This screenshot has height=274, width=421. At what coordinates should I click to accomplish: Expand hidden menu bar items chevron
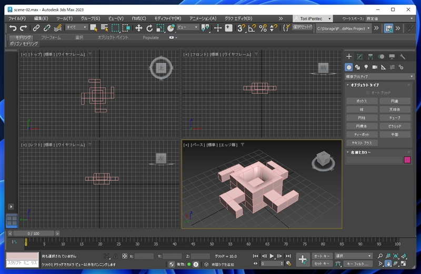(280, 18)
